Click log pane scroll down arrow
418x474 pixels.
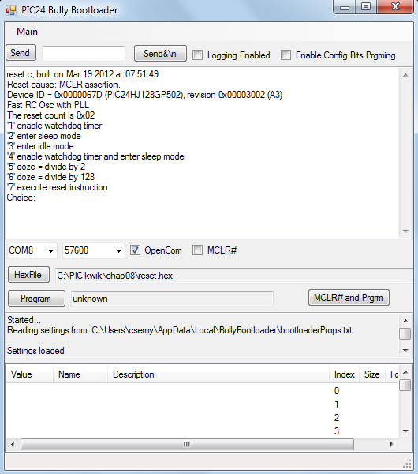click(x=405, y=351)
